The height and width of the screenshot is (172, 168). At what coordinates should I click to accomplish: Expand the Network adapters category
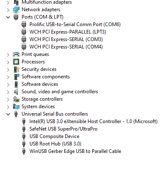[x=8, y=10]
